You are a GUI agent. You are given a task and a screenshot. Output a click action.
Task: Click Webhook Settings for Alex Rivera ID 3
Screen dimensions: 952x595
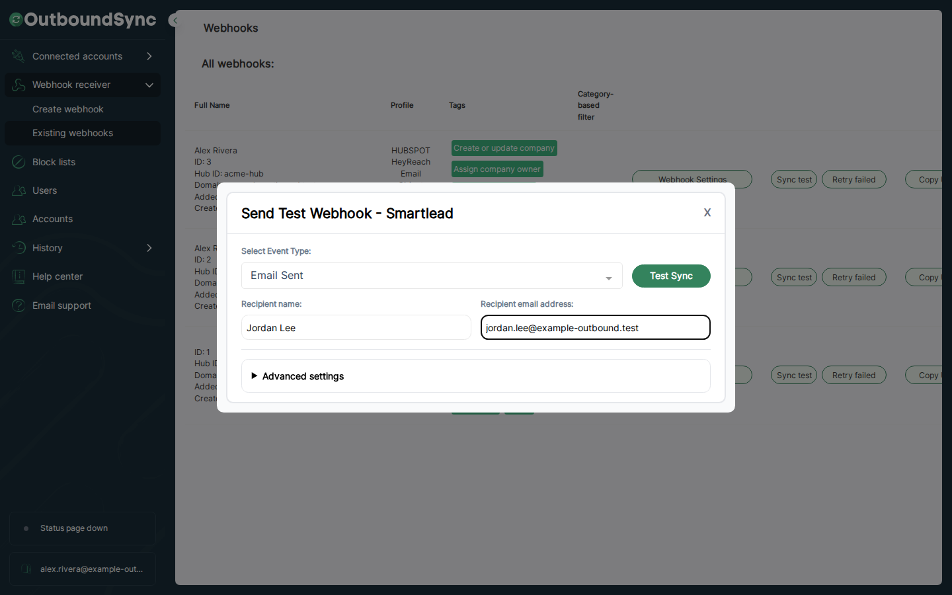coord(692,179)
